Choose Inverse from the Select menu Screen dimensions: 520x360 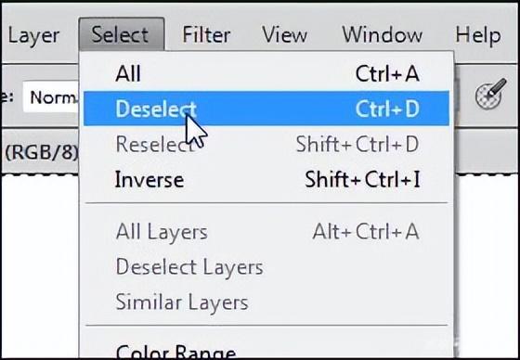click(x=266, y=180)
